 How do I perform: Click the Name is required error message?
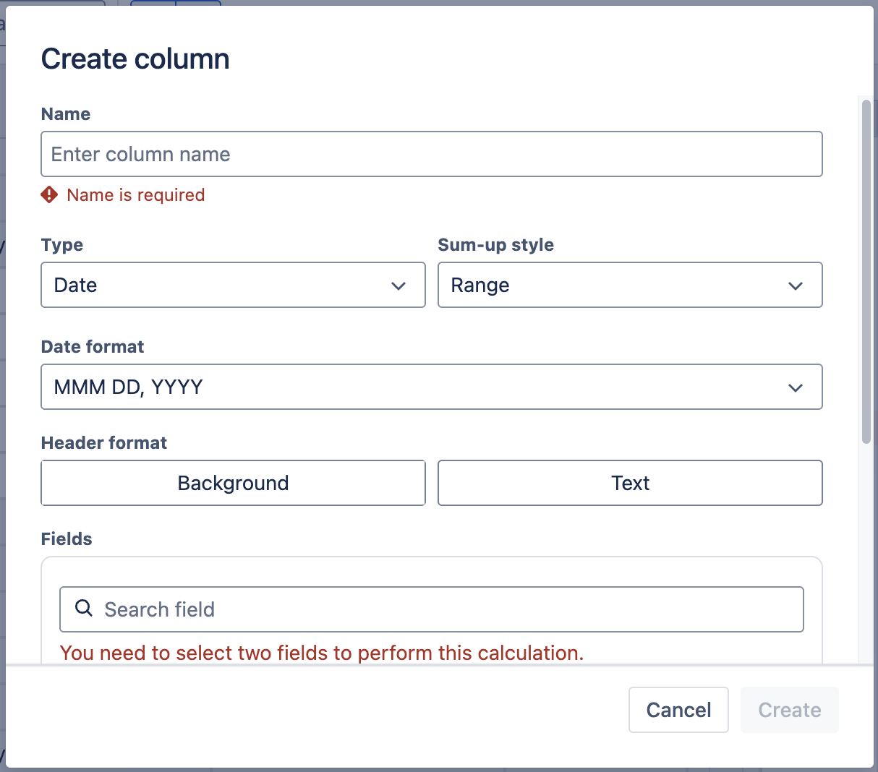[x=136, y=195]
